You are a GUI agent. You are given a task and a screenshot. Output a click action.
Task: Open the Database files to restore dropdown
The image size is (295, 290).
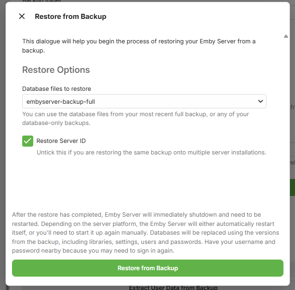144,101
